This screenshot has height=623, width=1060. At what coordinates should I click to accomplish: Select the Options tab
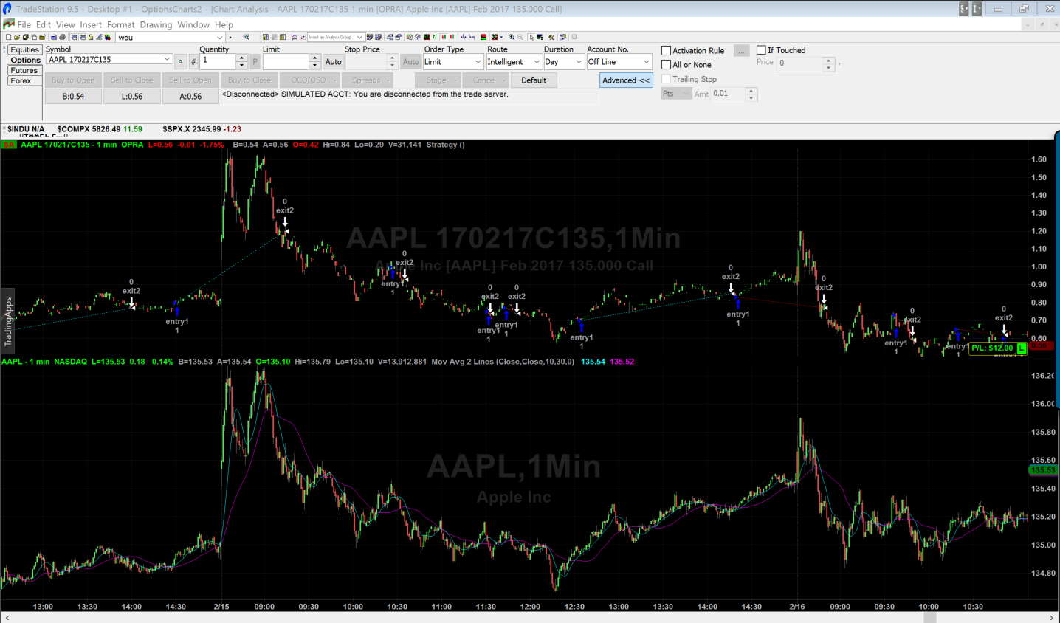(25, 61)
